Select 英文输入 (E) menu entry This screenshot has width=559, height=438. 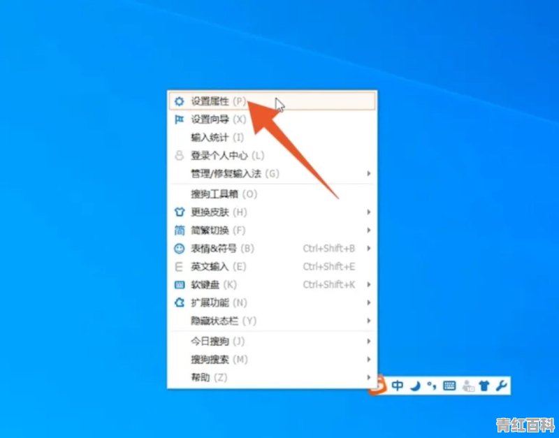tap(272, 267)
